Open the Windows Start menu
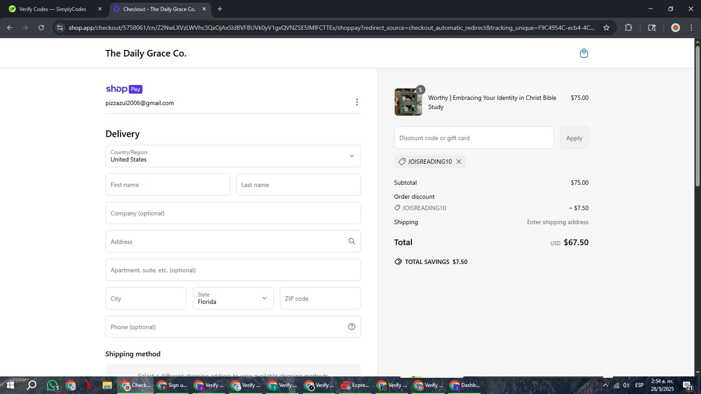The width and height of the screenshot is (701, 394). tap(10, 386)
